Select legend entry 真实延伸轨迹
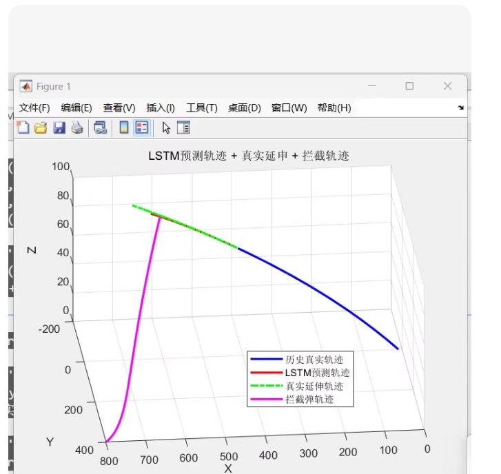This screenshot has height=474, width=501. 314,387
